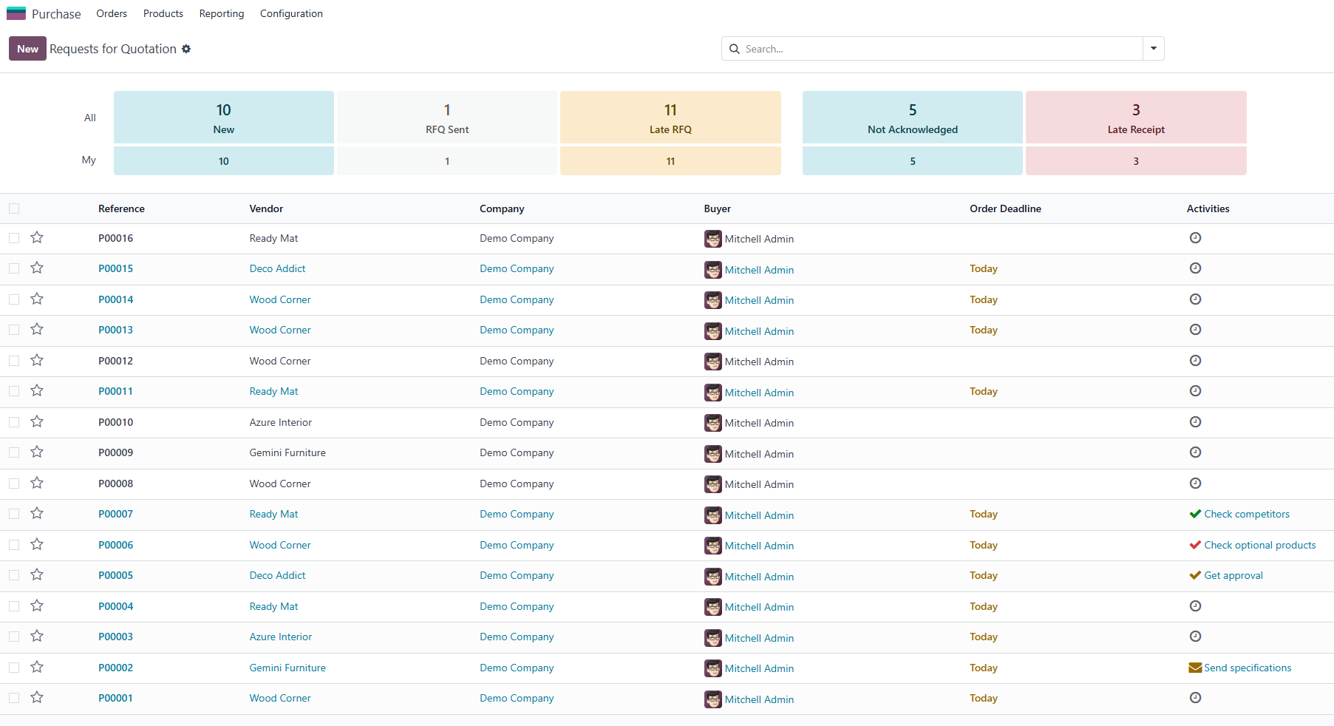
Task: Click Mitchell Admin avatar in P00012 row
Action: point(712,362)
